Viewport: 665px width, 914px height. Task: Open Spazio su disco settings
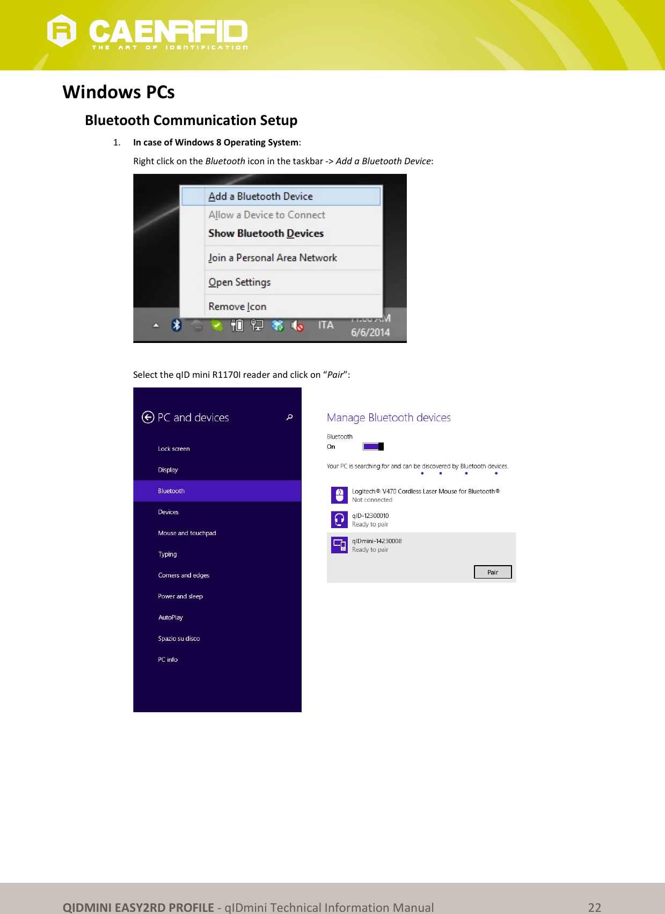[179, 639]
